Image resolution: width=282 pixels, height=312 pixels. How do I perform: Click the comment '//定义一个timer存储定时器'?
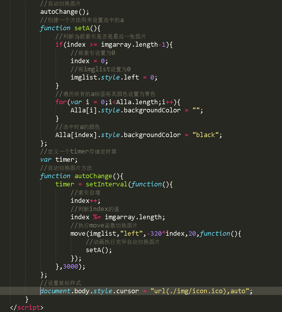[x=78, y=152]
